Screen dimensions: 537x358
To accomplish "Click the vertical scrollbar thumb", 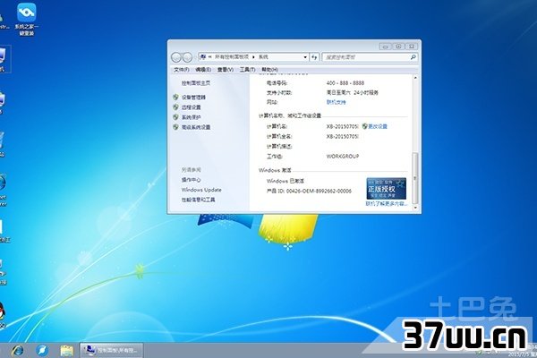I will [415, 178].
